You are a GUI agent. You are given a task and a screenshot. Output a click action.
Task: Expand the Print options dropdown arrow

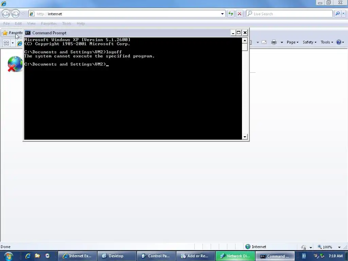tap(282, 42)
